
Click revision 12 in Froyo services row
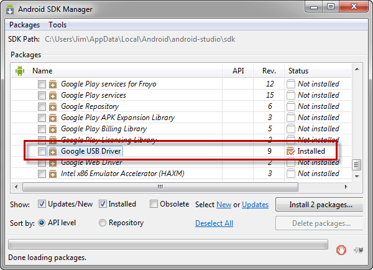[x=270, y=84]
